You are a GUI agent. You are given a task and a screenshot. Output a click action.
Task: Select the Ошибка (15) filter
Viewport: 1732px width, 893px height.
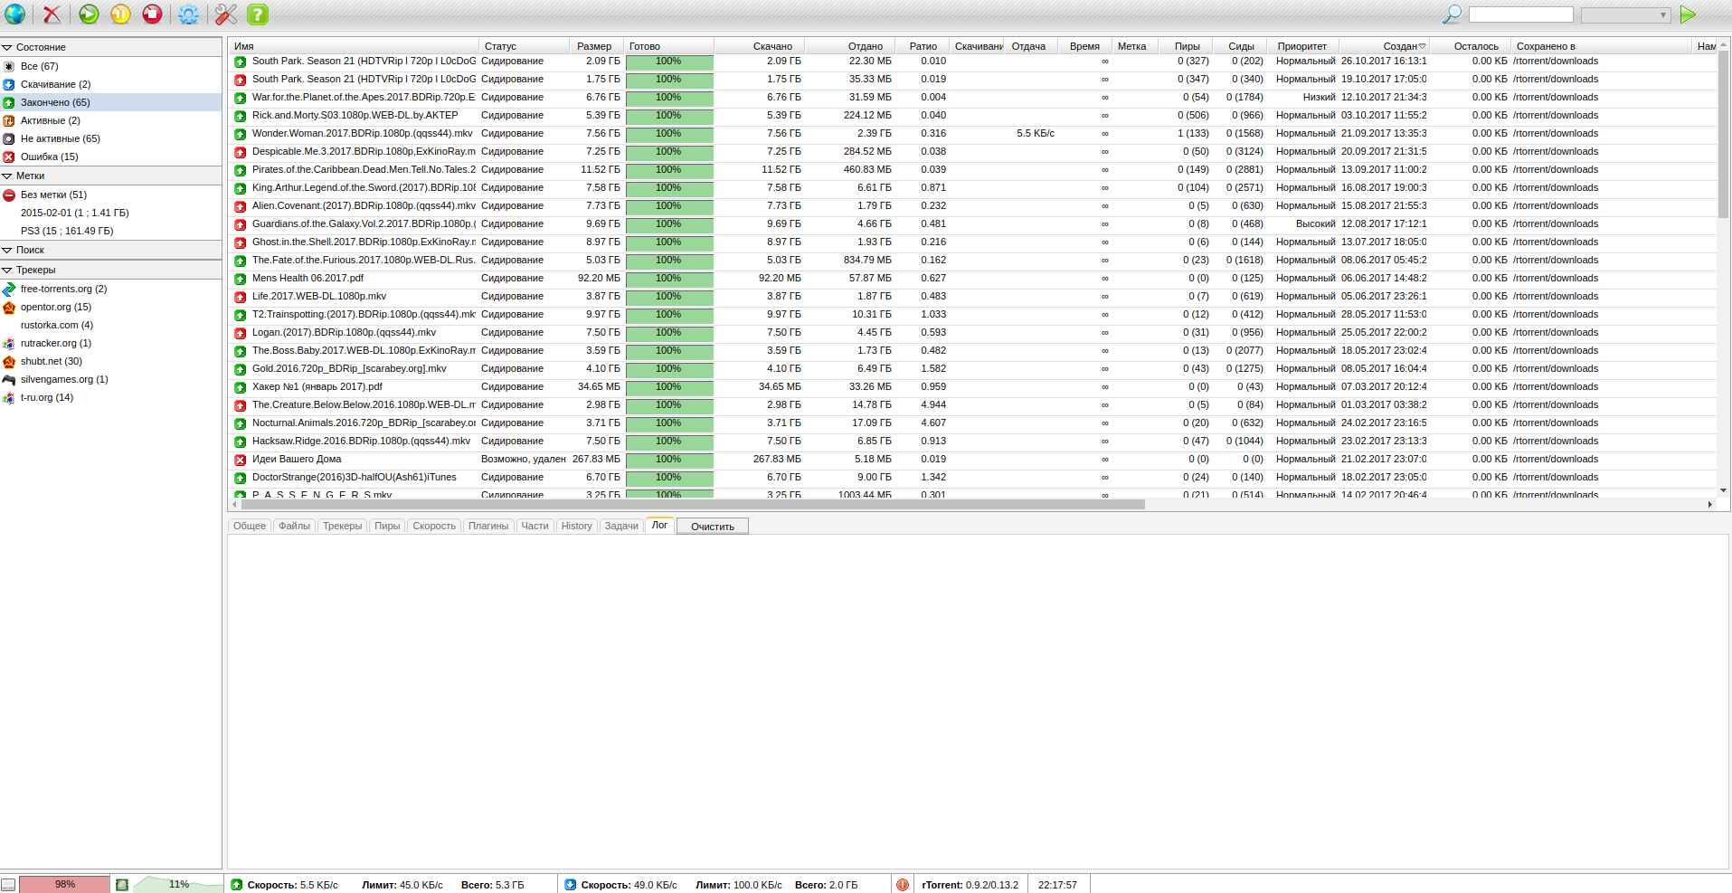[x=49, y=157]
